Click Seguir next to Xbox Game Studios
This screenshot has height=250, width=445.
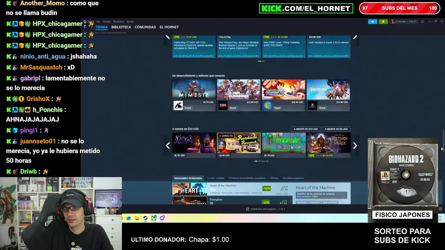(322, 108)
